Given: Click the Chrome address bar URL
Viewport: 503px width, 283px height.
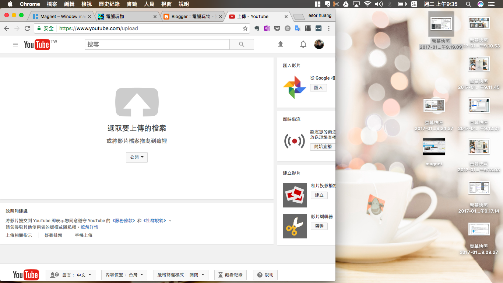Looking at the screenshot, I should [99, 28].
